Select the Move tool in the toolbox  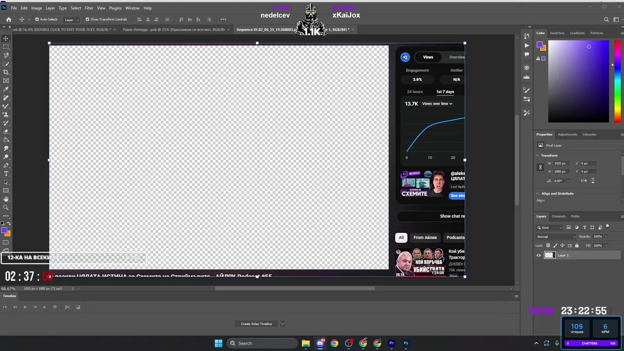(x=6, y=39)
